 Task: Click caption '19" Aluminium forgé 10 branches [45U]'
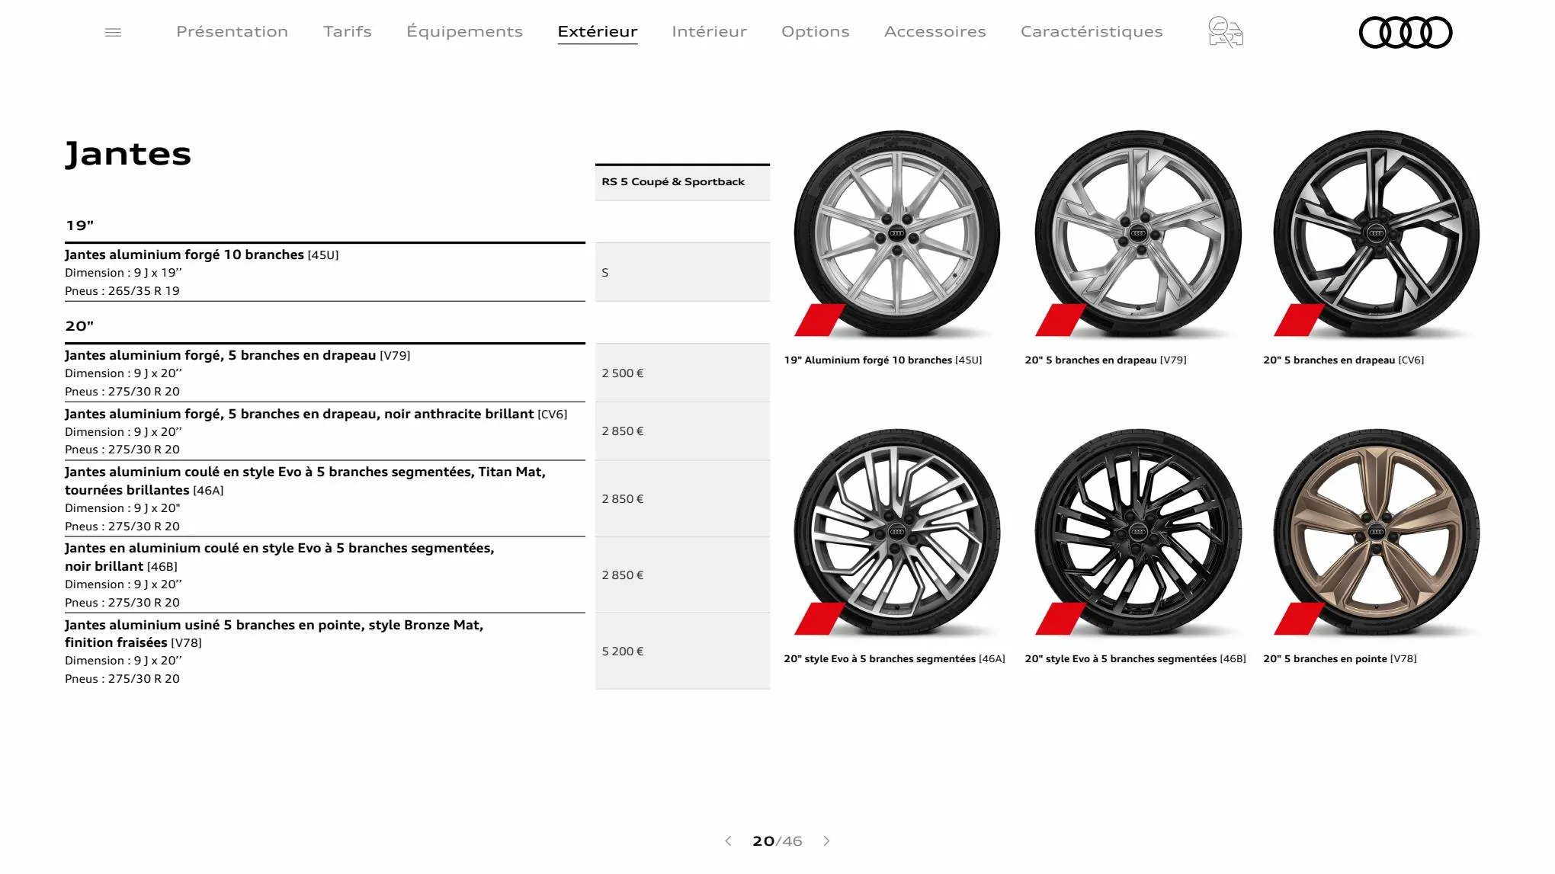tap(883, 360)
